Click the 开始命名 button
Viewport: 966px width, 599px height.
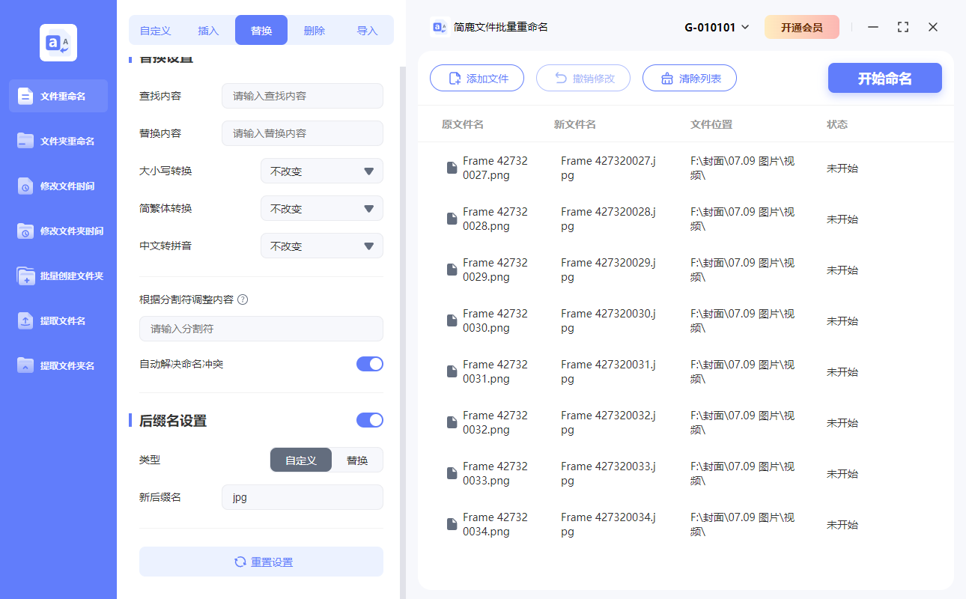[x=885, y=78]
